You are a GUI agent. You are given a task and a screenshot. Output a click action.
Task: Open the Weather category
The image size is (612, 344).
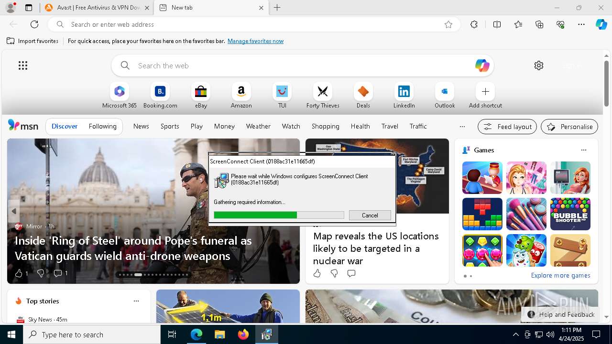point(258,126)
